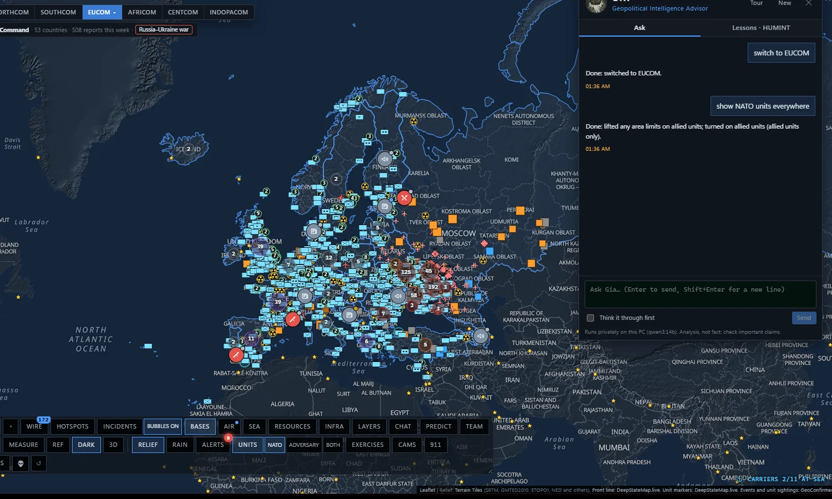Viewport: 832px width, 499px height.
Task: Click into the Ask Gia message box
Action: point(700,294)
